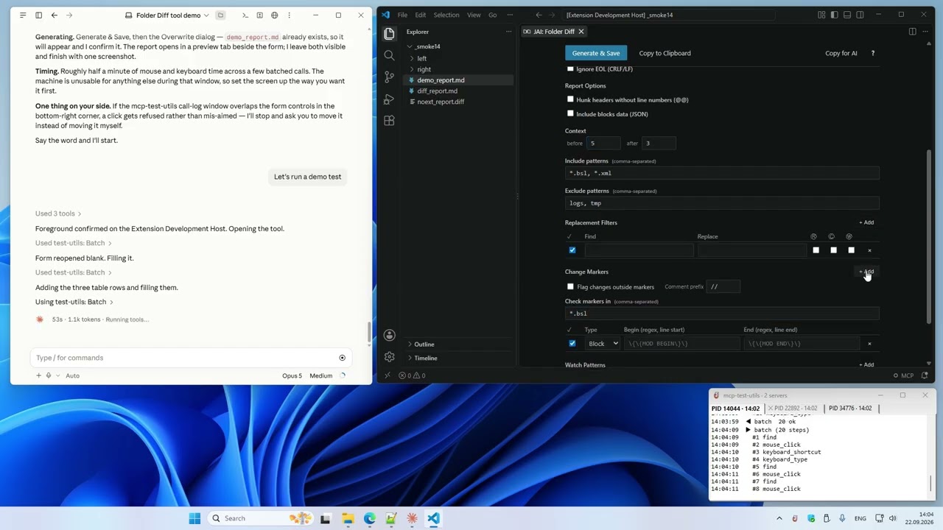Open the Extensions view in activity bar

[389, 121]
